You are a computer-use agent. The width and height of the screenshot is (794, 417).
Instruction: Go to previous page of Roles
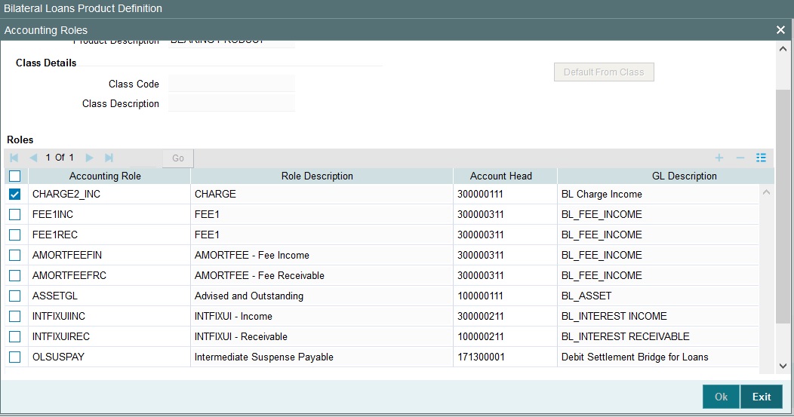click(33, 158)
